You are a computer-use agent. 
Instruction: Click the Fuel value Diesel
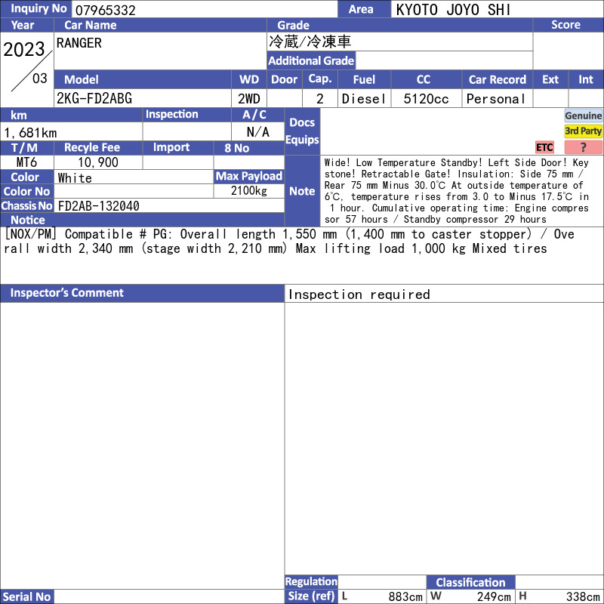[x=364, y=99]
